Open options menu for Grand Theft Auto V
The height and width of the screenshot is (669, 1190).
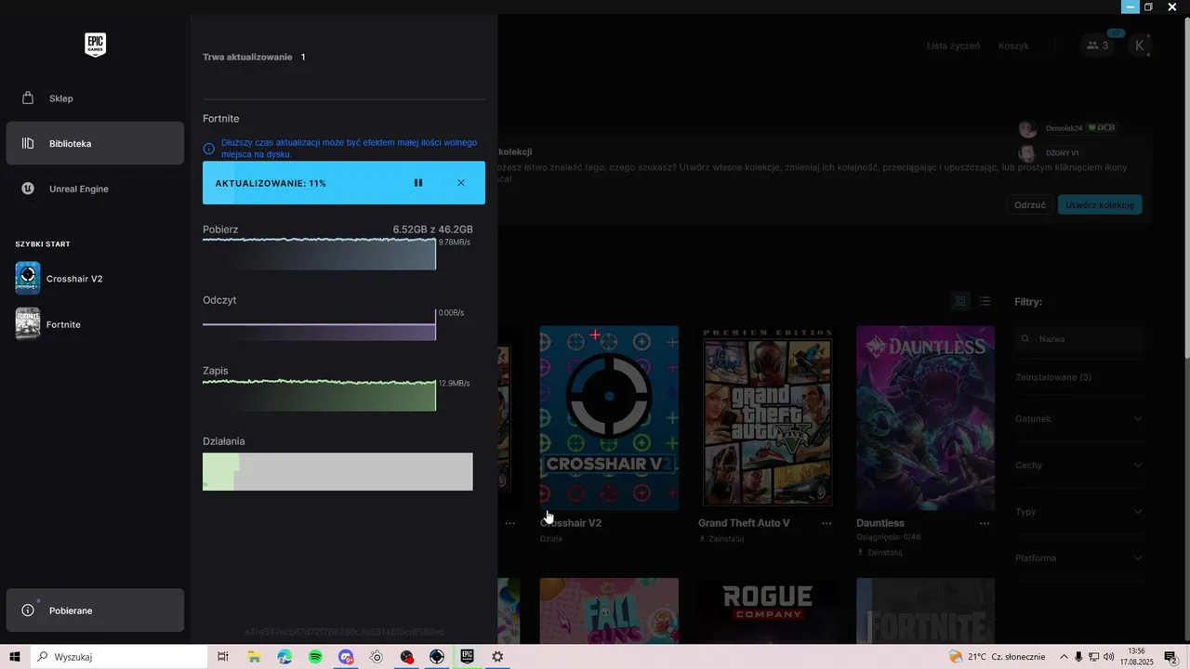click(x=826, y=523)
